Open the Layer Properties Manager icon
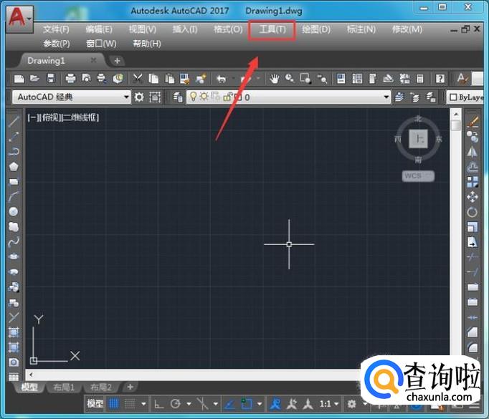The width and height of the screenshot is (489, 419). [x=178, y=97]
